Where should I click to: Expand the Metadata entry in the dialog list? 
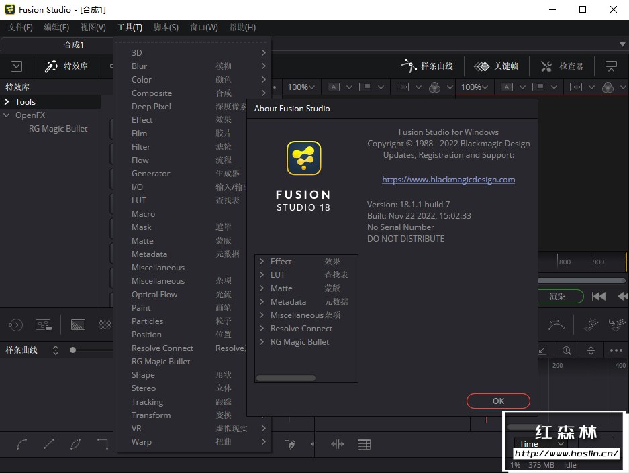(262, 302)
